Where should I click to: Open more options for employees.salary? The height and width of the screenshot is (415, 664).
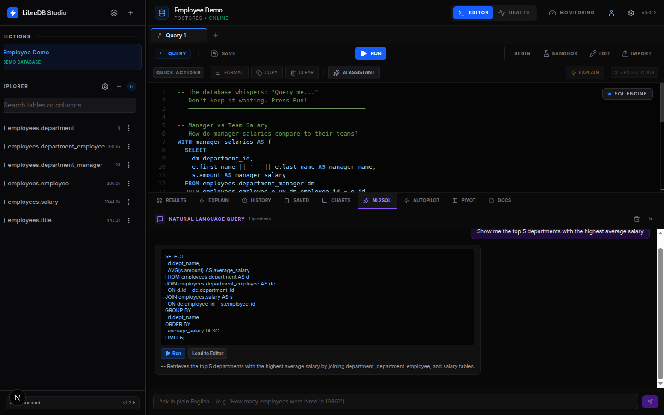point(129,202)
